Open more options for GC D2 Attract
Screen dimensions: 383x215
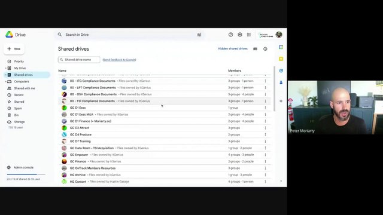[x=265, y=128]
